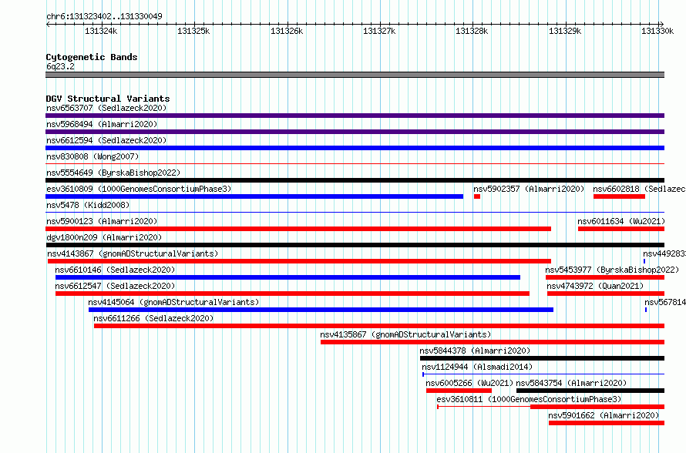The height and width of the screenshot is (453, 686).
Task: Select the nsv5901662 (Almarri2020) label
Action: [x=604, y=415]
